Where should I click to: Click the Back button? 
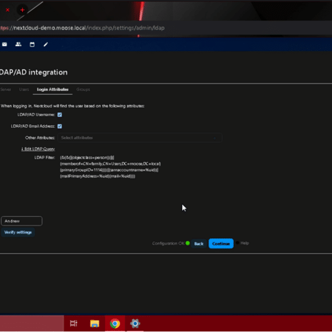click(199, 243)
